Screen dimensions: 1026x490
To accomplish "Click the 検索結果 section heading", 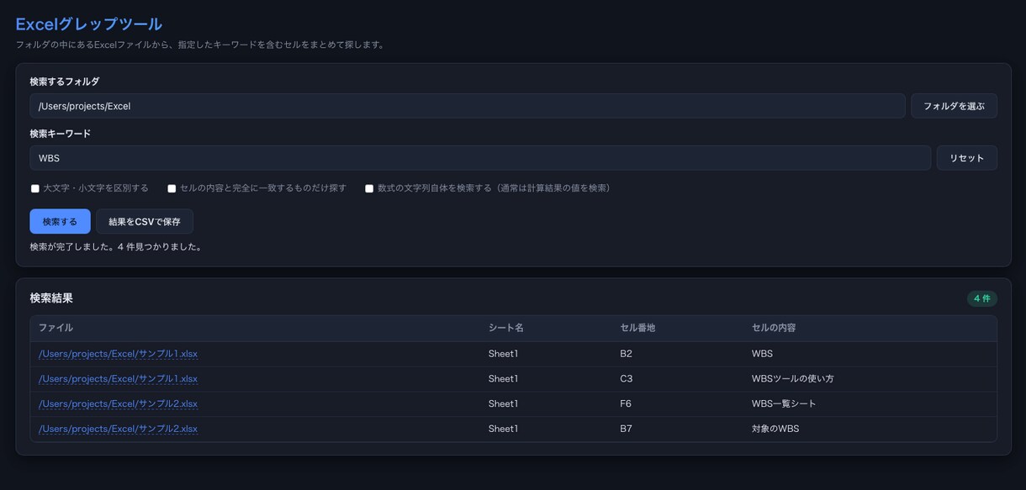I will pos(51,298).
